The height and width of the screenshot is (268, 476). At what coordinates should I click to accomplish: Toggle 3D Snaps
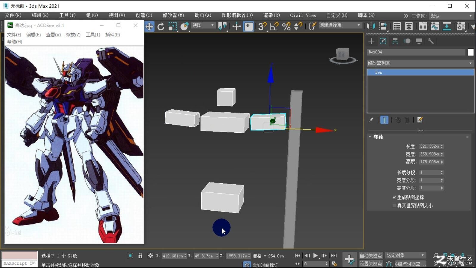(262, 26)
